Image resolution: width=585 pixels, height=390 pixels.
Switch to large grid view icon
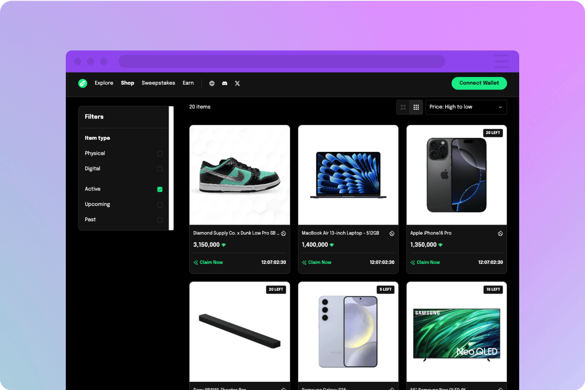403,107
